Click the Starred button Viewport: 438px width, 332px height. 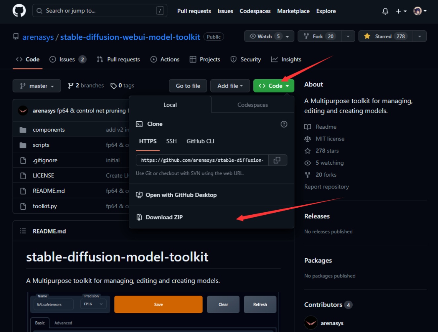(386, 36)
